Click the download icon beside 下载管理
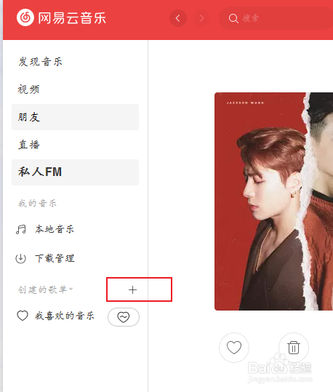 21,258
